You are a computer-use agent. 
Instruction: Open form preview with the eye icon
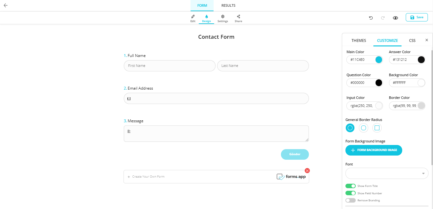395,18
